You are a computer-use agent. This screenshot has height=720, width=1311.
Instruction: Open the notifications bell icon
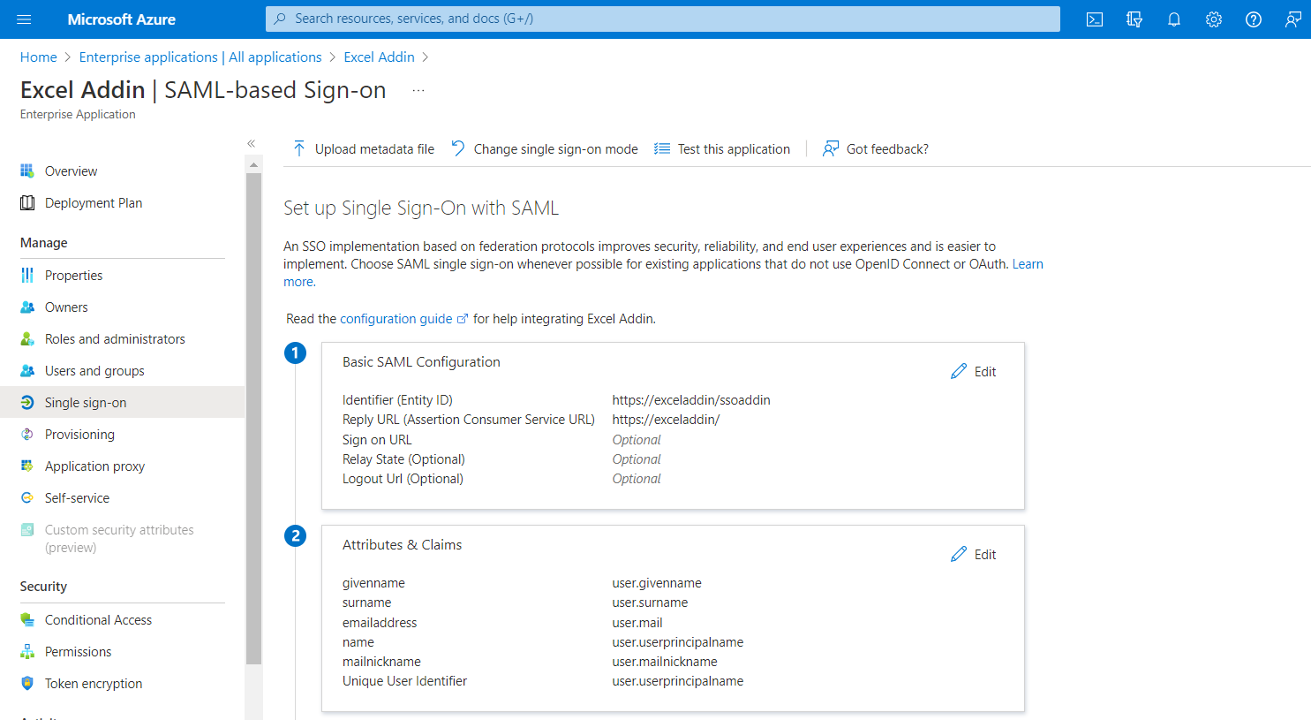[1174, 19]
